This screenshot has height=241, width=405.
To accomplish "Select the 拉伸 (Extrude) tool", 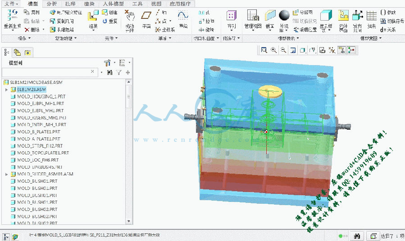I will click(x=206, y=21).
